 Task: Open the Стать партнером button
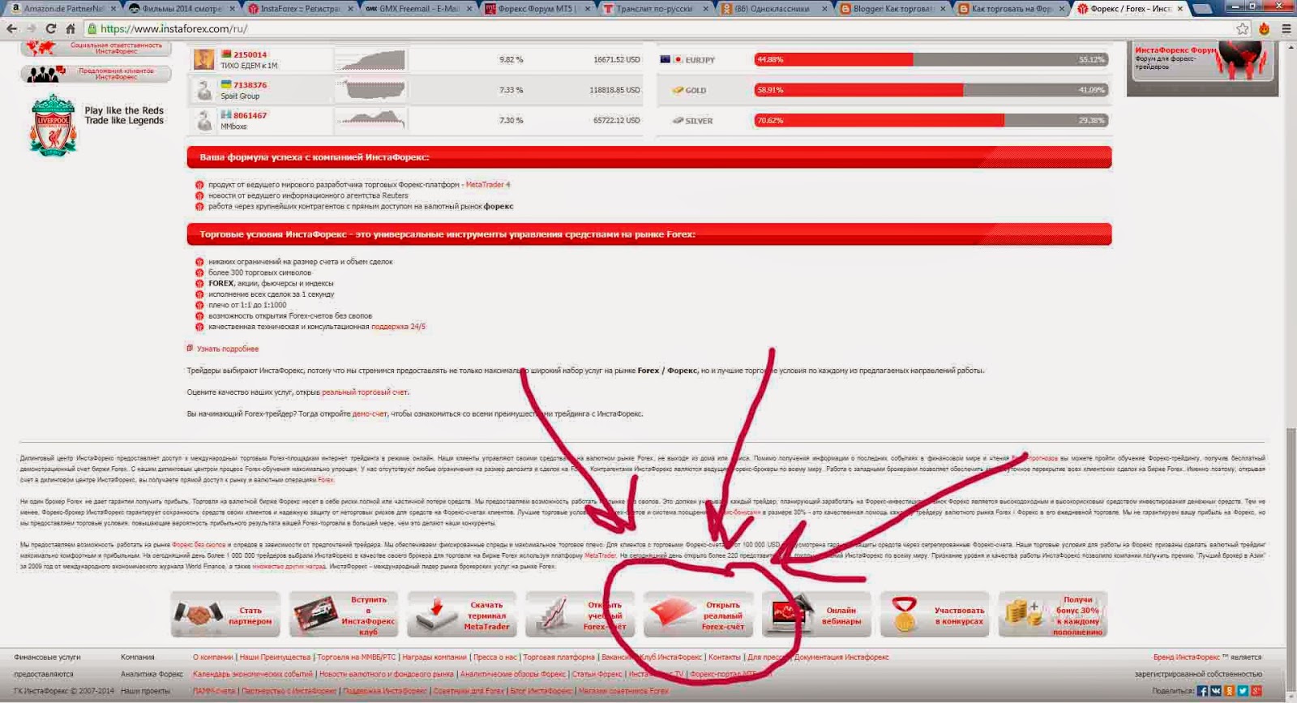[225, 615]
